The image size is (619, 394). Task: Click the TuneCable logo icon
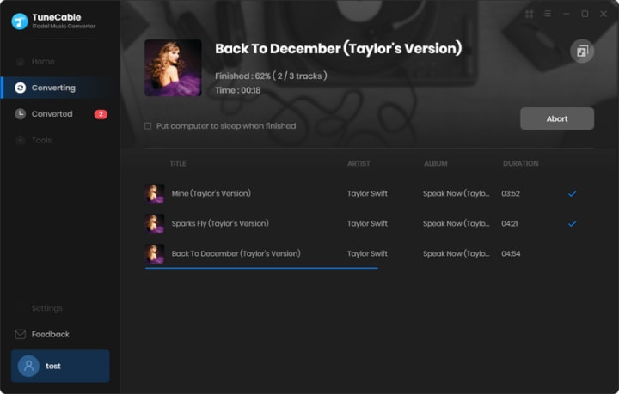pyautogui.click(x=20, y=21)
